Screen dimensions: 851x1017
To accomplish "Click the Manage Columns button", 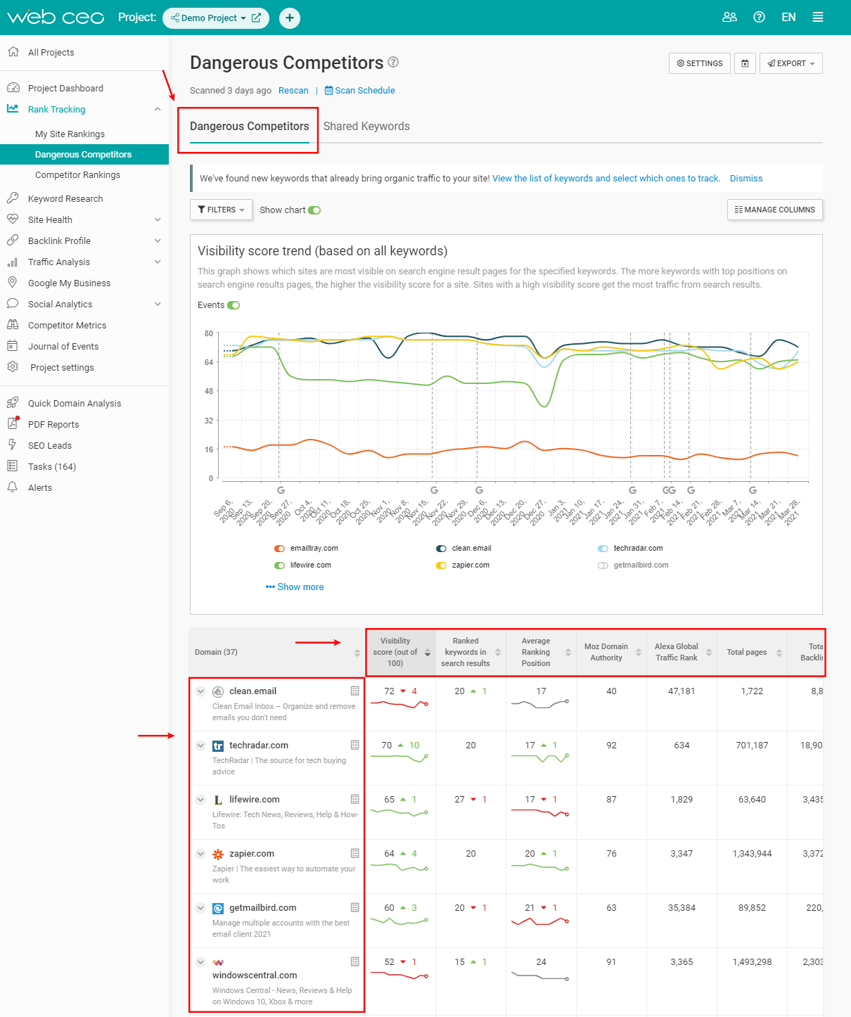I will 774,210.
